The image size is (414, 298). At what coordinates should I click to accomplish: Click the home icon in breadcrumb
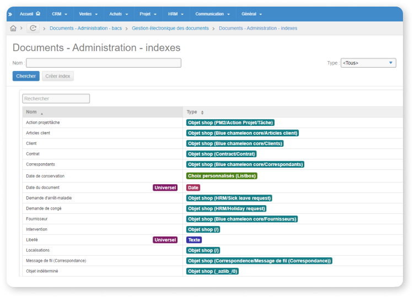(x=13, y=28)
